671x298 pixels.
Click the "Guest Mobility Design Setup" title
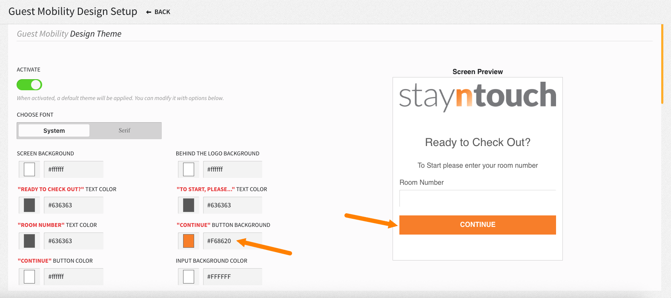click(73, 11)
